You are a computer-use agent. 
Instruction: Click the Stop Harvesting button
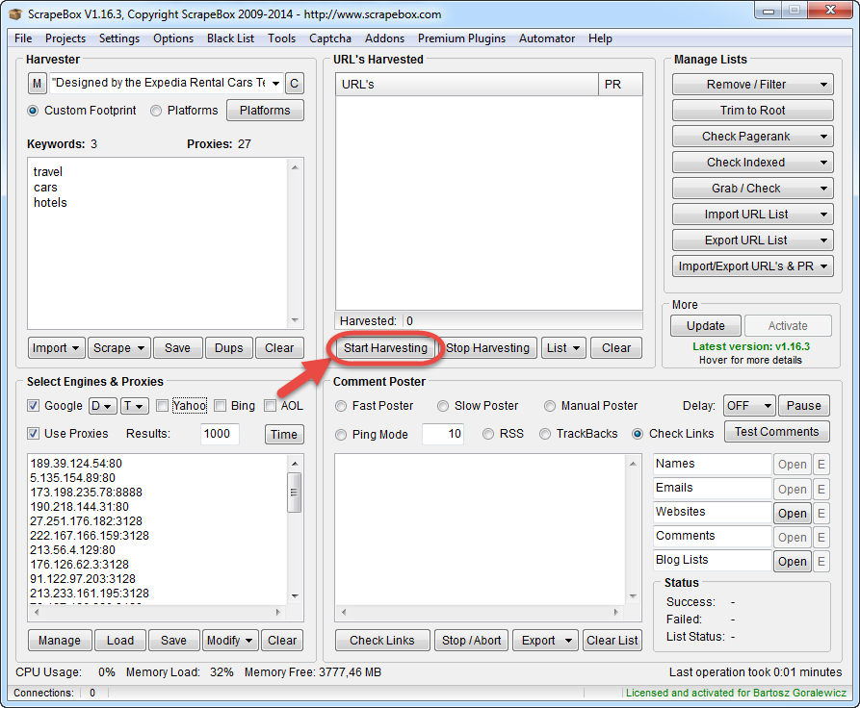click(x=487, y=348)
